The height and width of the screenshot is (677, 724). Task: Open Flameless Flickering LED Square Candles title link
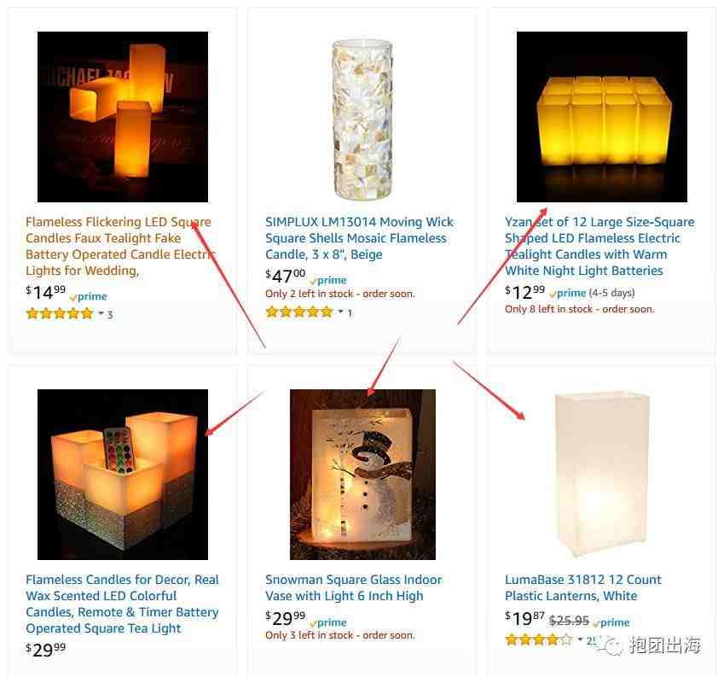120,247
